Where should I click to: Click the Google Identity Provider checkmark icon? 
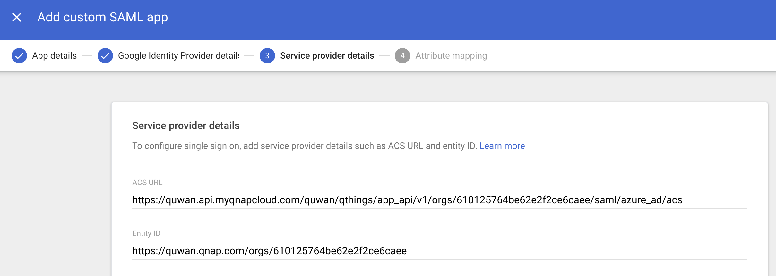click(x=105, y=56)
